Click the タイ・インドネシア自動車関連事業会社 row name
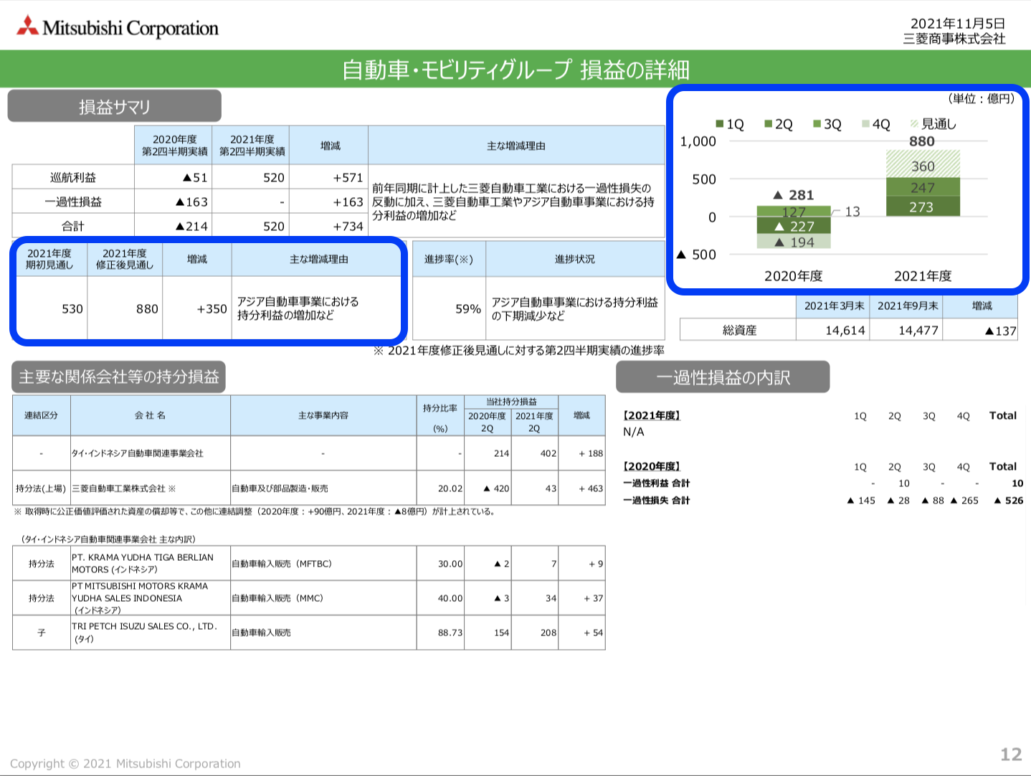The height and width of the screenshot is (776, 1031). [137, 453]
